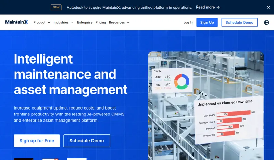Open the Product menu label

pos(39,22)
